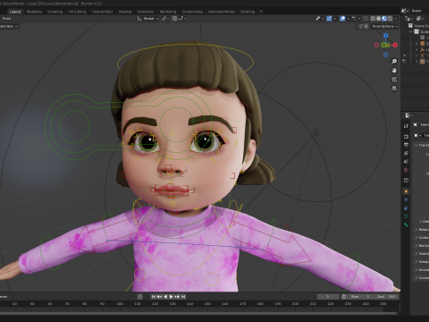The width and height of the screenshot is (429, 322).
Task: Open the Geometry Nodes workspace tab
Action: pyautogui.click(x=222, y=12)
